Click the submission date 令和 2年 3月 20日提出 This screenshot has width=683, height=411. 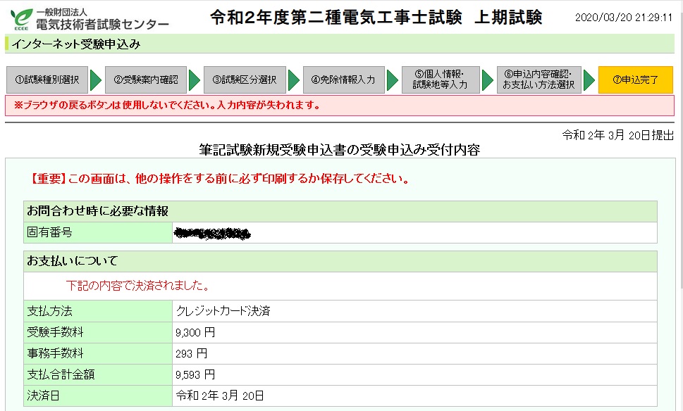click(x=617, y=135)
